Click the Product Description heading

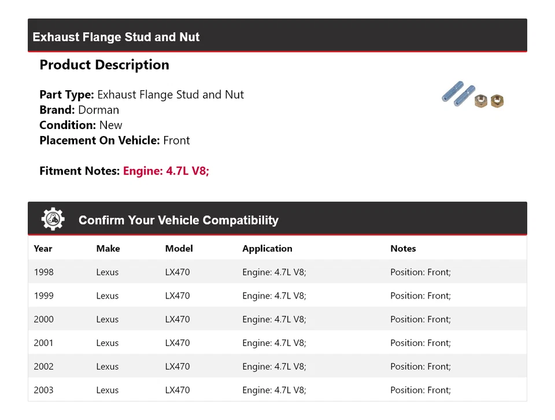click(x=104, y=65)
